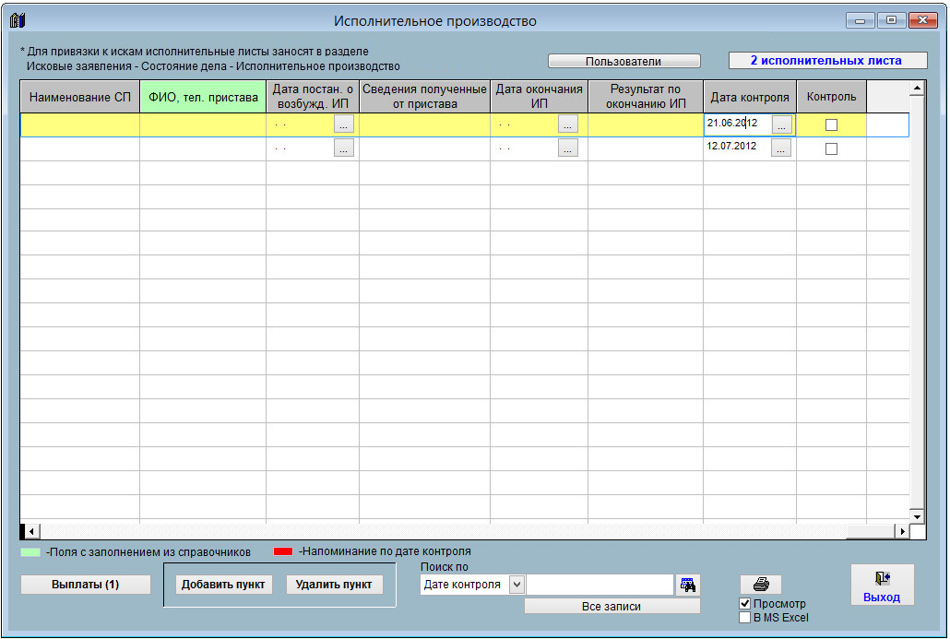Click the search text input field

click(600, 585)
